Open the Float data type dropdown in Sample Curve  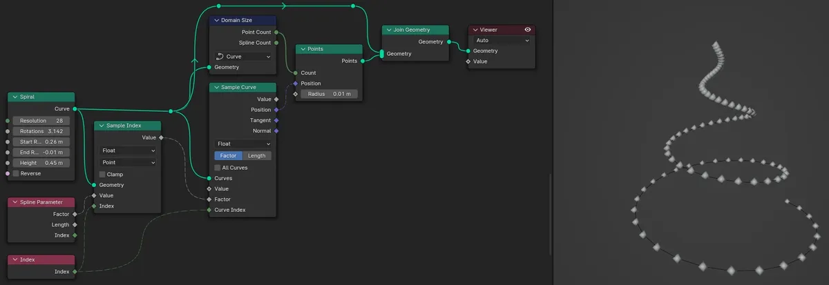[243, 144]
